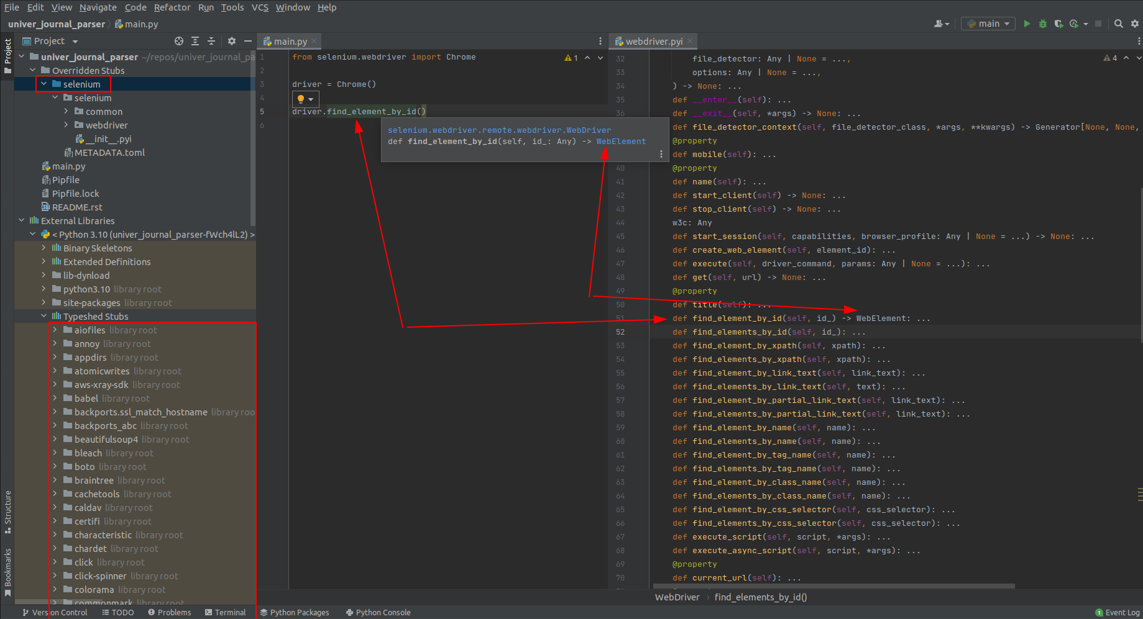Run the main configuration with green play icon
1143x619 pixels.
coord(1027,24)
